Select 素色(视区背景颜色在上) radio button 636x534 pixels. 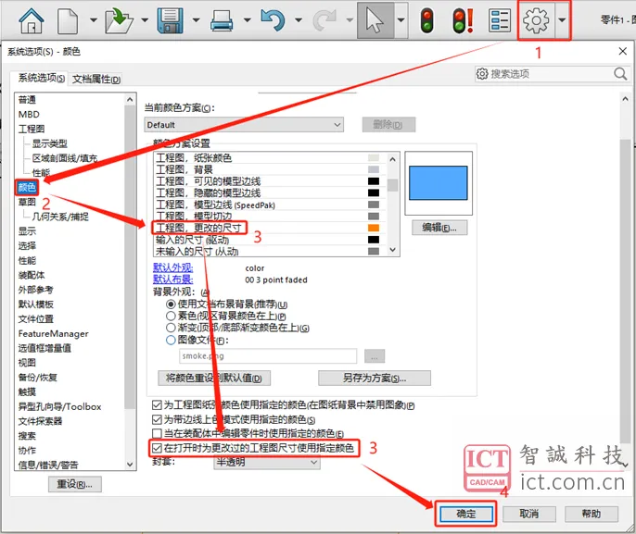tap(171, 316)
